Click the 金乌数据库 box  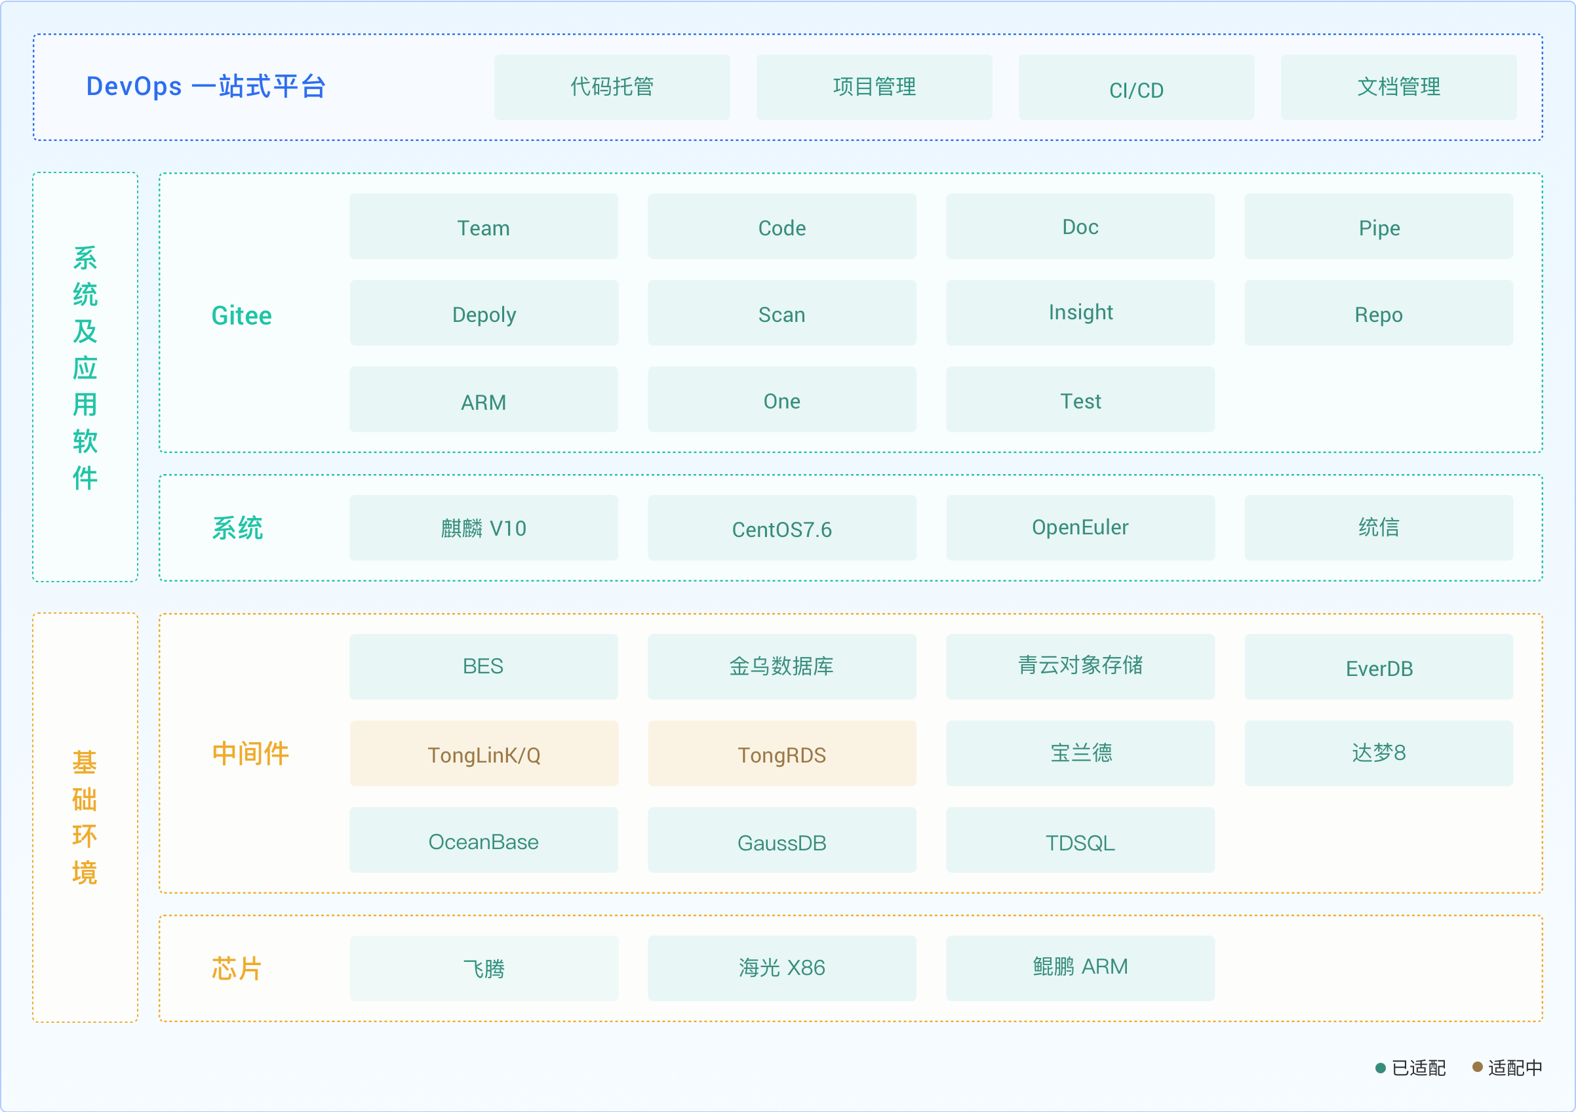782,667
